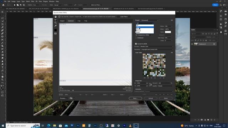Enable the Interlaced checkbox
The image size is (228, 128).
[136, 38]
